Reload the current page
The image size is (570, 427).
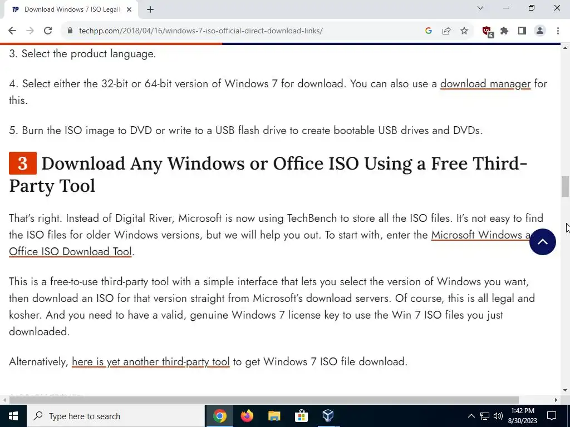tap(48, 31)
